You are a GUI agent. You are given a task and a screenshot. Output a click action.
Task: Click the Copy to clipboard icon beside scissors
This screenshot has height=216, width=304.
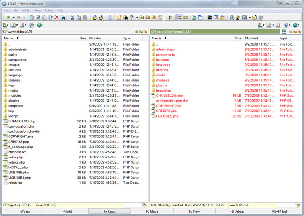point(79,17)
